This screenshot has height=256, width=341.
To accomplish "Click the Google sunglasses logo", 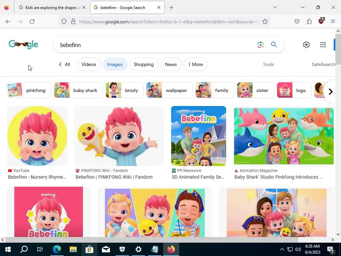I will [24, 44].
